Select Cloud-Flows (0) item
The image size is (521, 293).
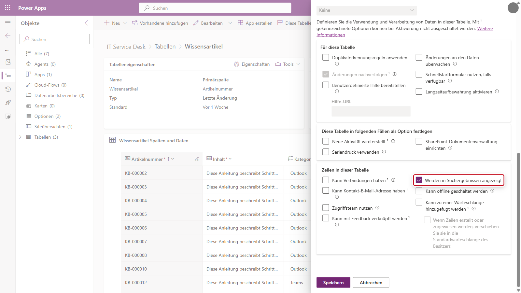[x=50, y=85]
